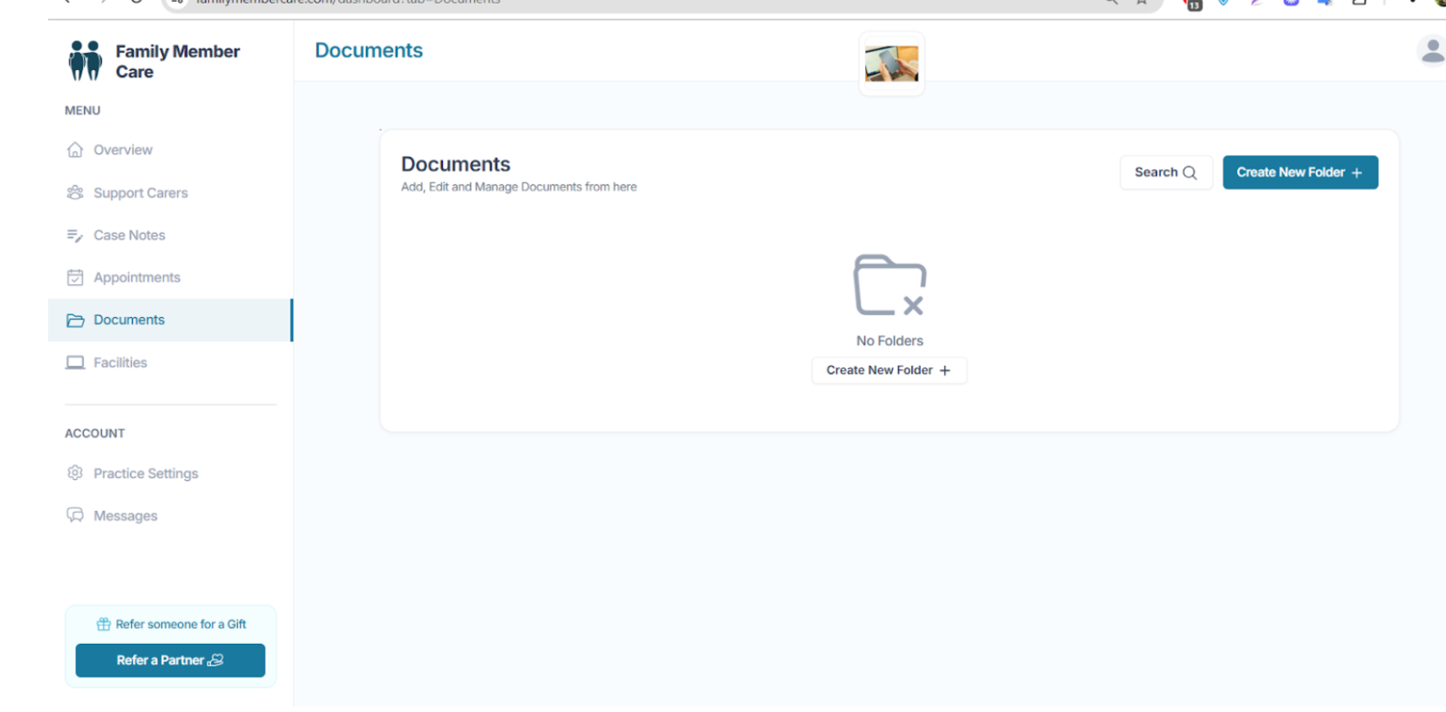The image size is (1446, 712).
Task: Open the Documents sidebar menu item
Action: point(129,320)
